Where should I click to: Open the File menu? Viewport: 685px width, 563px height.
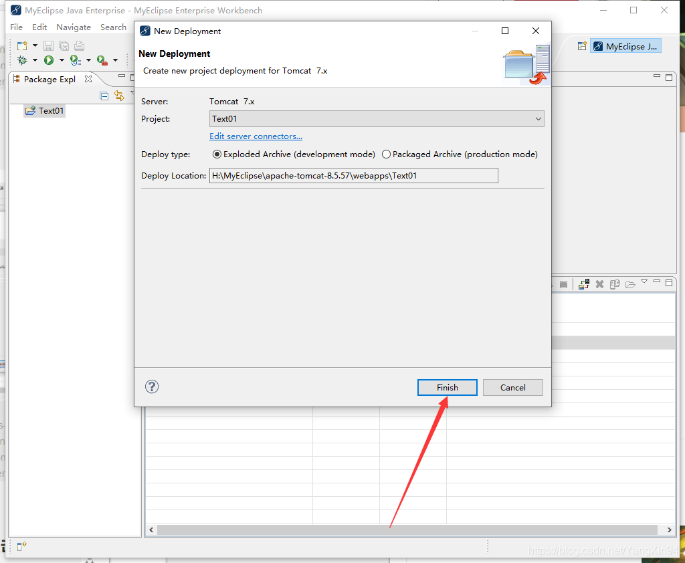tap(16, 27)
